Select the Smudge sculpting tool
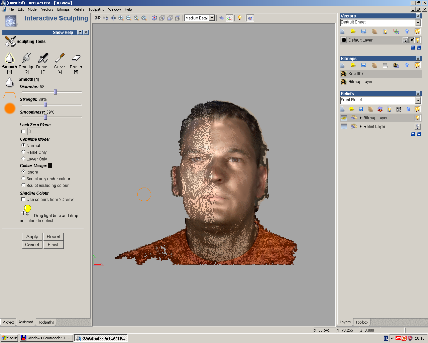Image resolution: width=428 pixels, height=343 pixels. pos(26,59)
